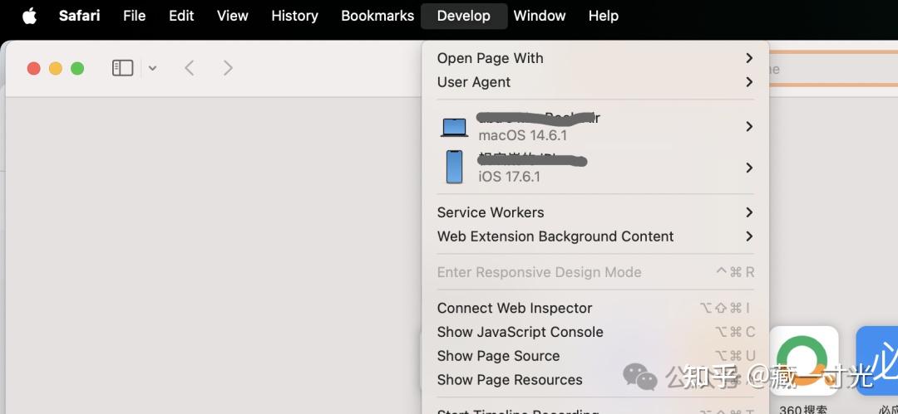Open the History menu
This screenshot has height=414, width=898.
[294, 16]
